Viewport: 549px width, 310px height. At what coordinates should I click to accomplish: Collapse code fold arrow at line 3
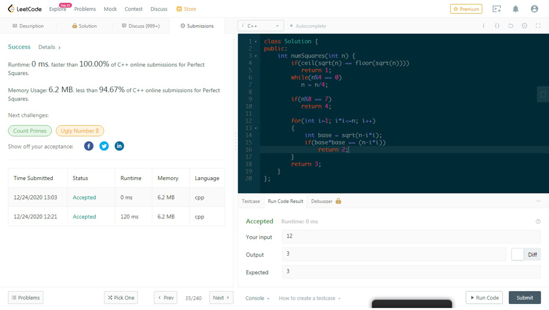pos(256,56)
